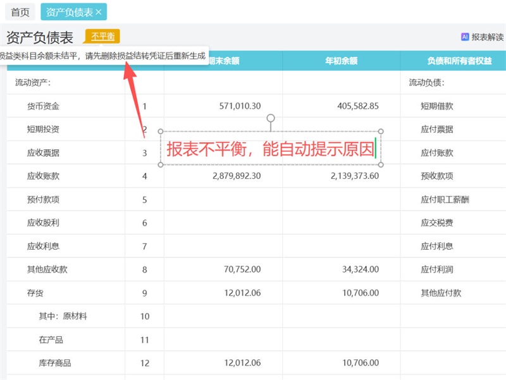Click inside the red annotation text 报表不平衡
This screenshot has height=380, width=506.
(x=209, y=149)
